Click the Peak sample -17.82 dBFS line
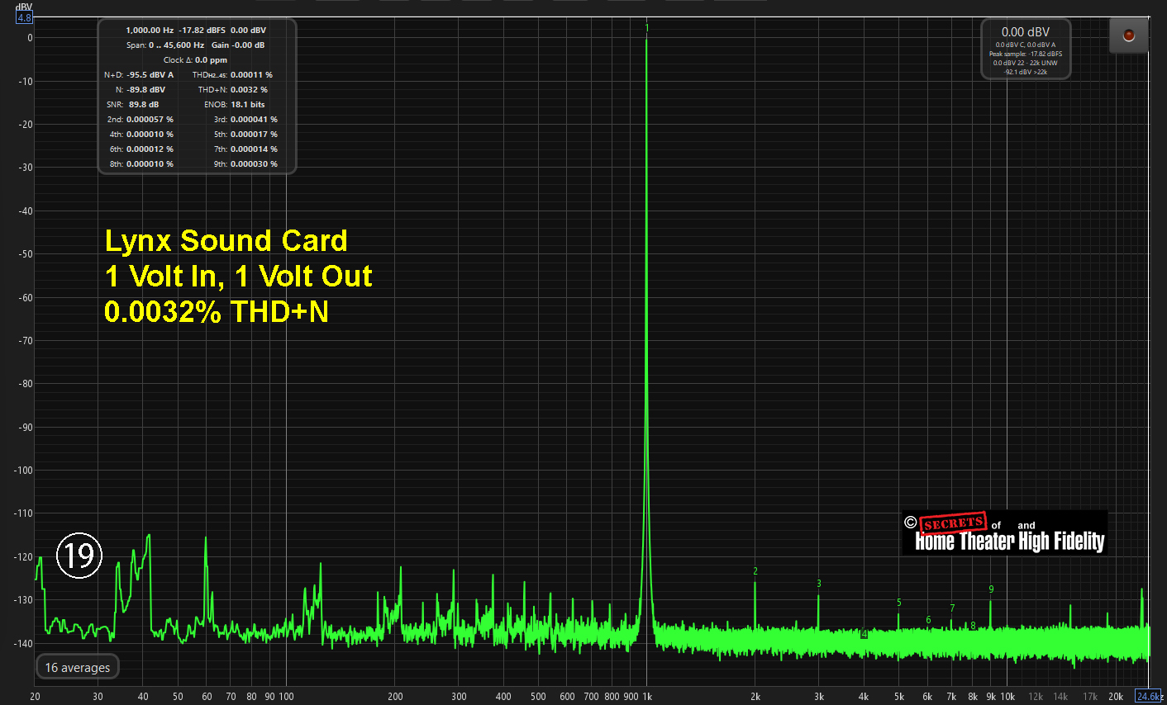The image size is (1167, 705). click(x=1026, y=54)
